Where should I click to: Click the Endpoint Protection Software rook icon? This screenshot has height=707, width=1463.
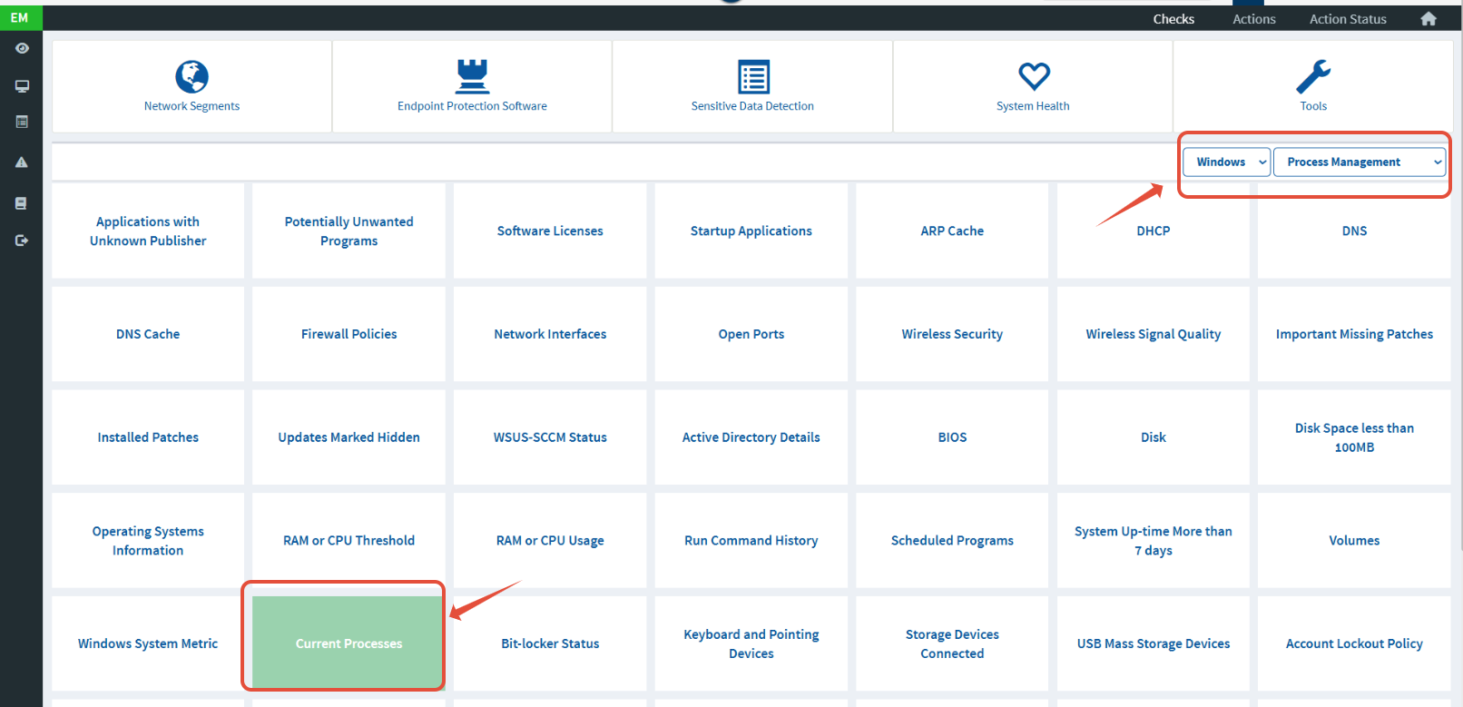coord(472,77)
